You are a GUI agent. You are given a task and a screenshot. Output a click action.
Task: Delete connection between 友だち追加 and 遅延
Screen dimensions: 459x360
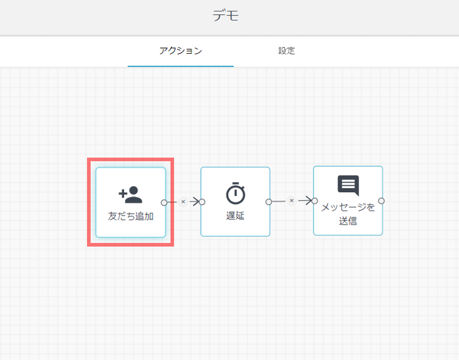click(183, 202)
